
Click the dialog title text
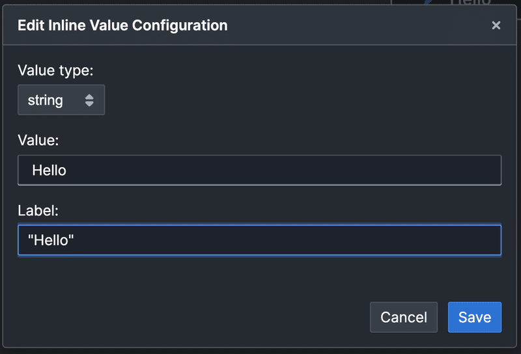click(122, 25)
